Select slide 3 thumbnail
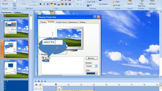The height and width of the screenshot is (91, 162). tap(16, 49)
